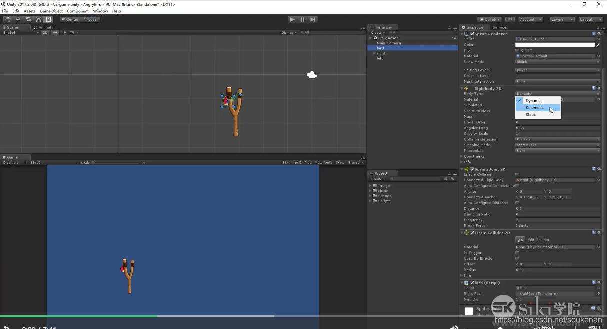Open Bird Script gear settings menu
This screenshot has height=329, width=607.
(599, 282)
